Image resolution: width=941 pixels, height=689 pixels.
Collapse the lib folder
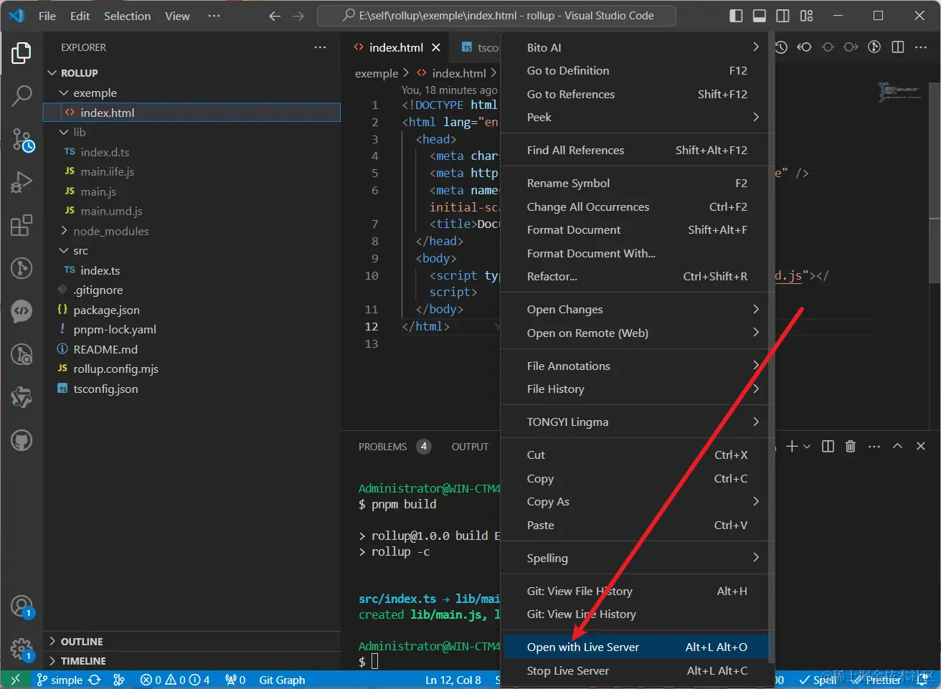[x=79, y=132]
